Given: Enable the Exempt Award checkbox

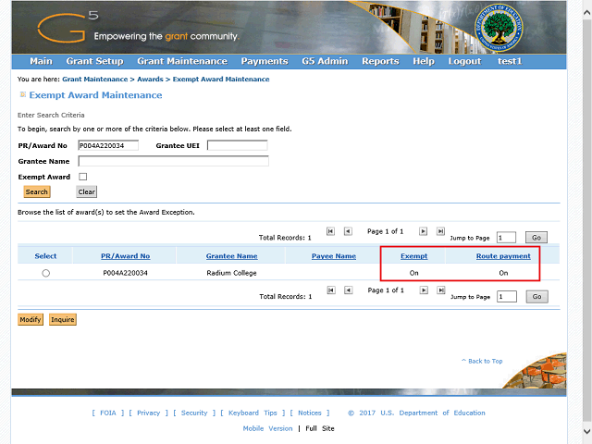Looking at the screenshot, I should pos(82,177).
